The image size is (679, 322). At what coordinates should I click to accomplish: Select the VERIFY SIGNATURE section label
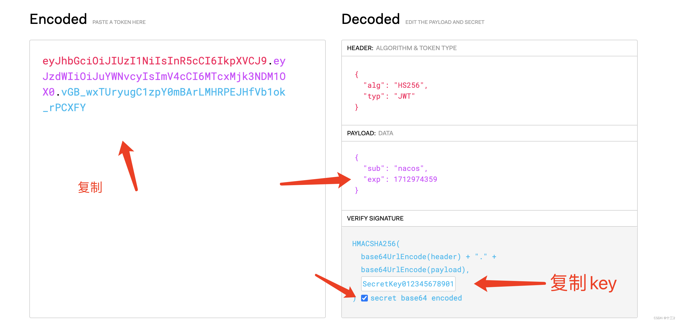(375, 218)
